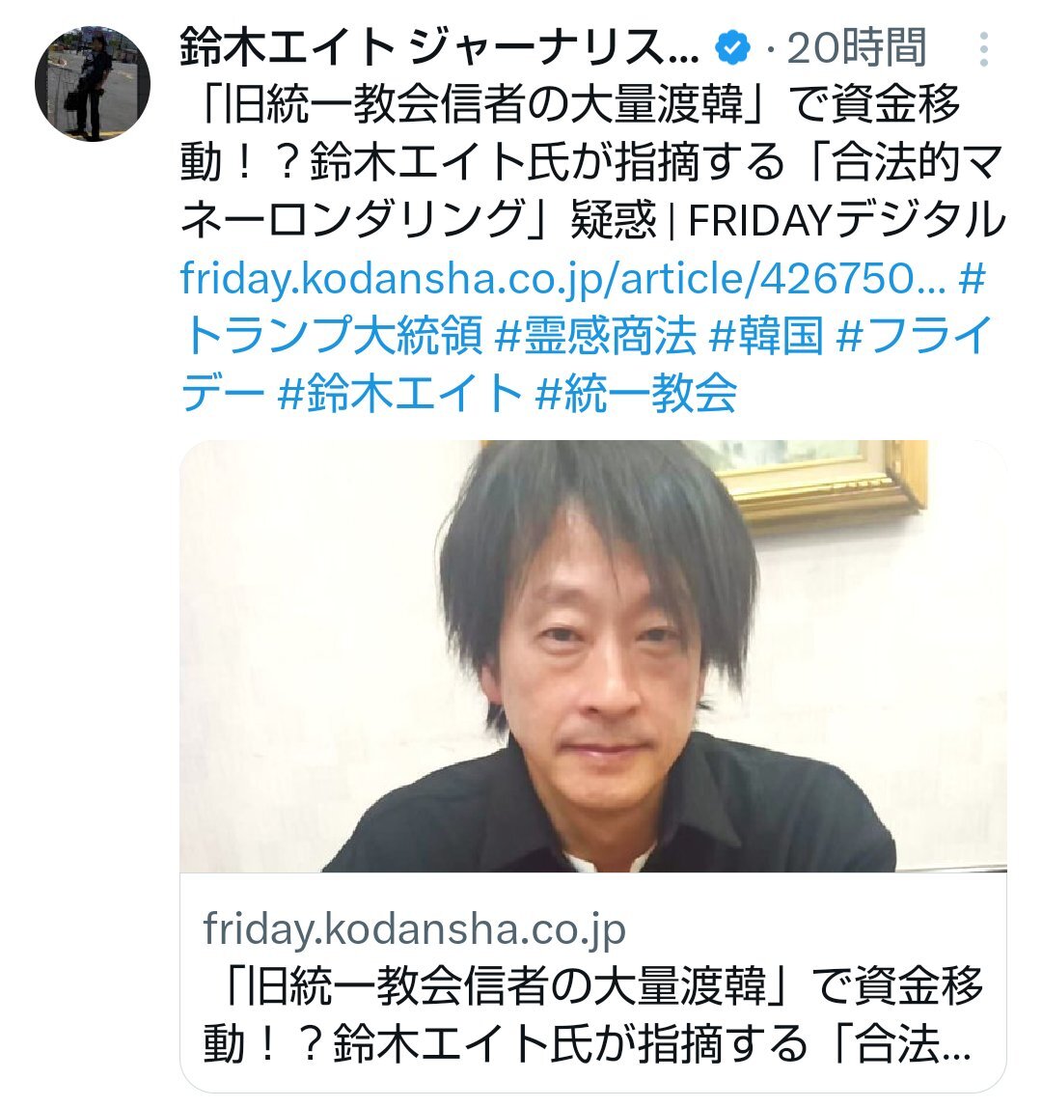Open the 鈴木エイト account display name
1042x1107 pixels.
[x=439, y=48]
